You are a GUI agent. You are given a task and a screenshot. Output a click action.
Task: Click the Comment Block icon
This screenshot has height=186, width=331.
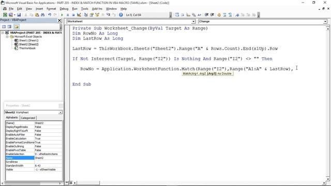(224, 15)
